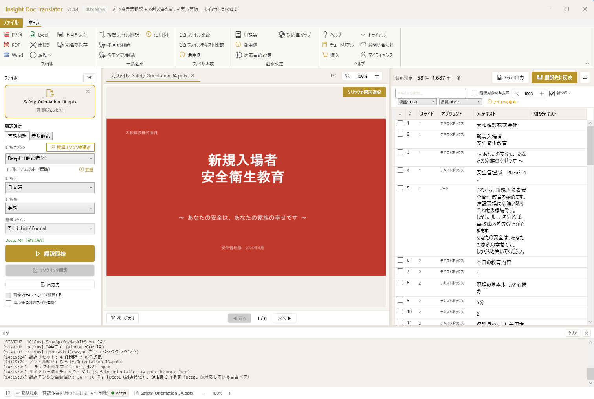
Task: Clear the log with クリア
Action: 573,333
